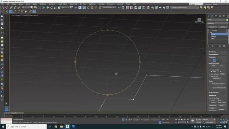Open the Tools menu
The width and height of the screenshot is (229, 129).
(x=14, y=4)
